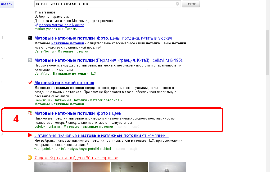
Task: Click копия link for vash-potolok.ru result
Action: tap(120, 149)
